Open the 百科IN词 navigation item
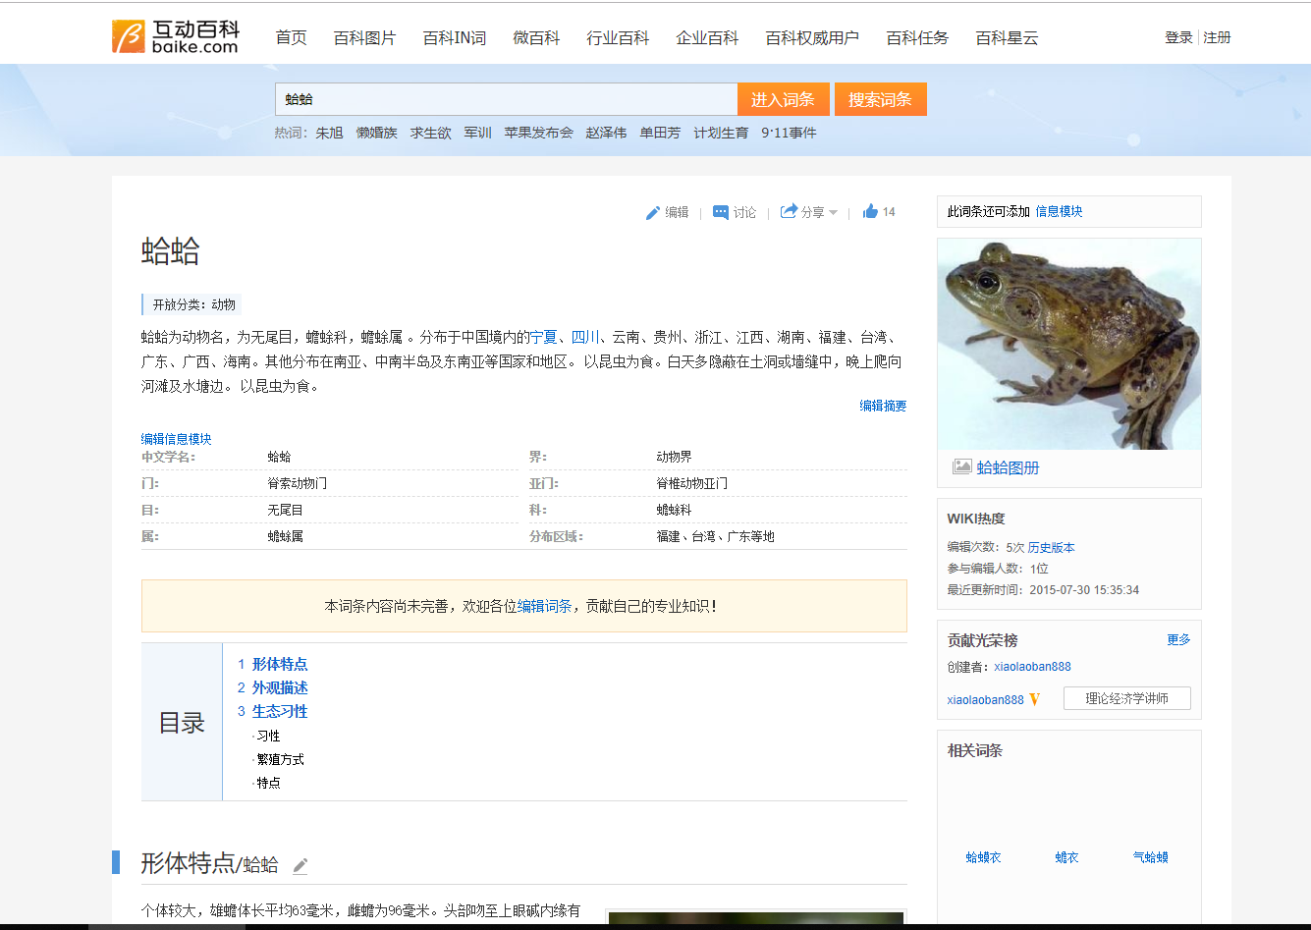 coord(455,37)
